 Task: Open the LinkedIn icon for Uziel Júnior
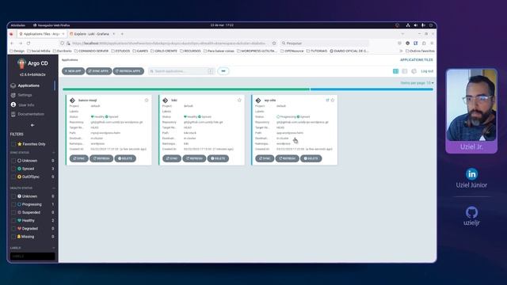point(471,174)
